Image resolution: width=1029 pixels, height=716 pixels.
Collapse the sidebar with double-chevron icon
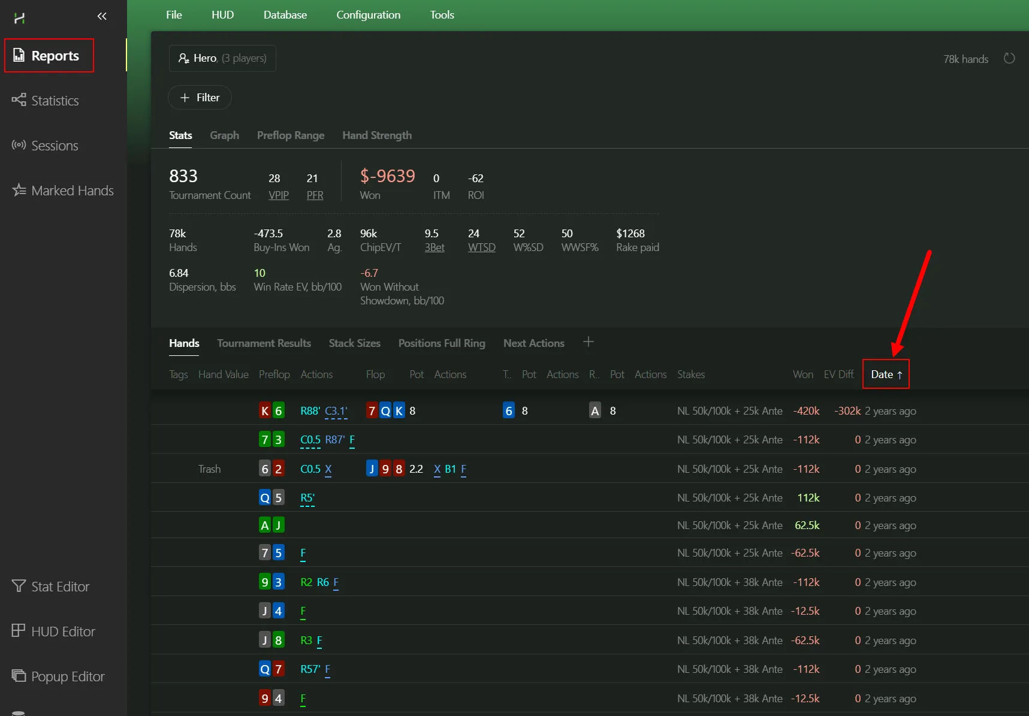point(102,16)
